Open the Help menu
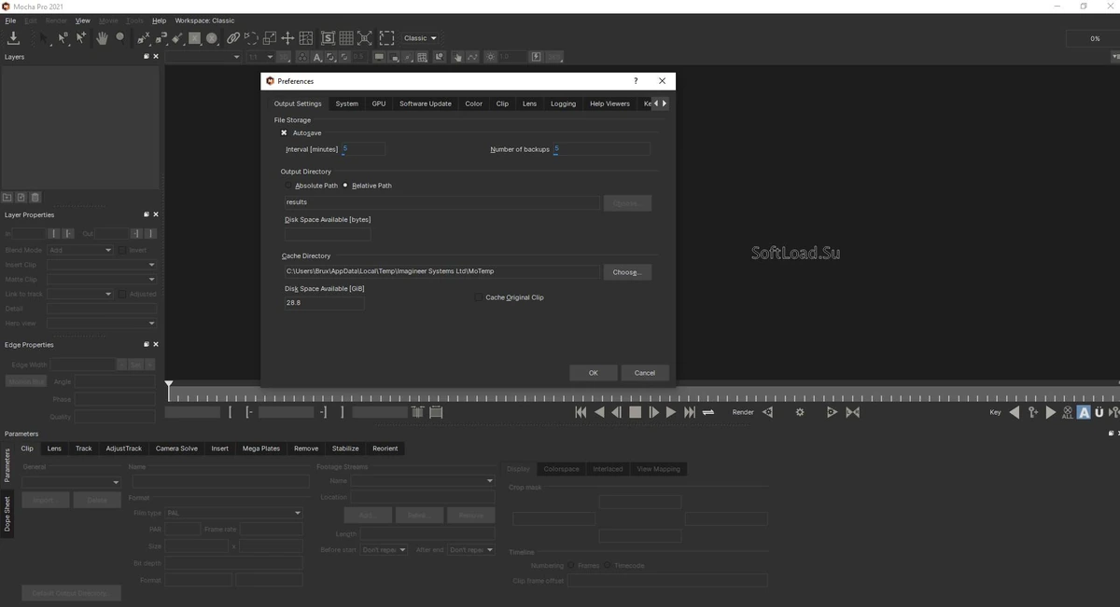This screenshot has width=1120, height=607. coord(159,21)
